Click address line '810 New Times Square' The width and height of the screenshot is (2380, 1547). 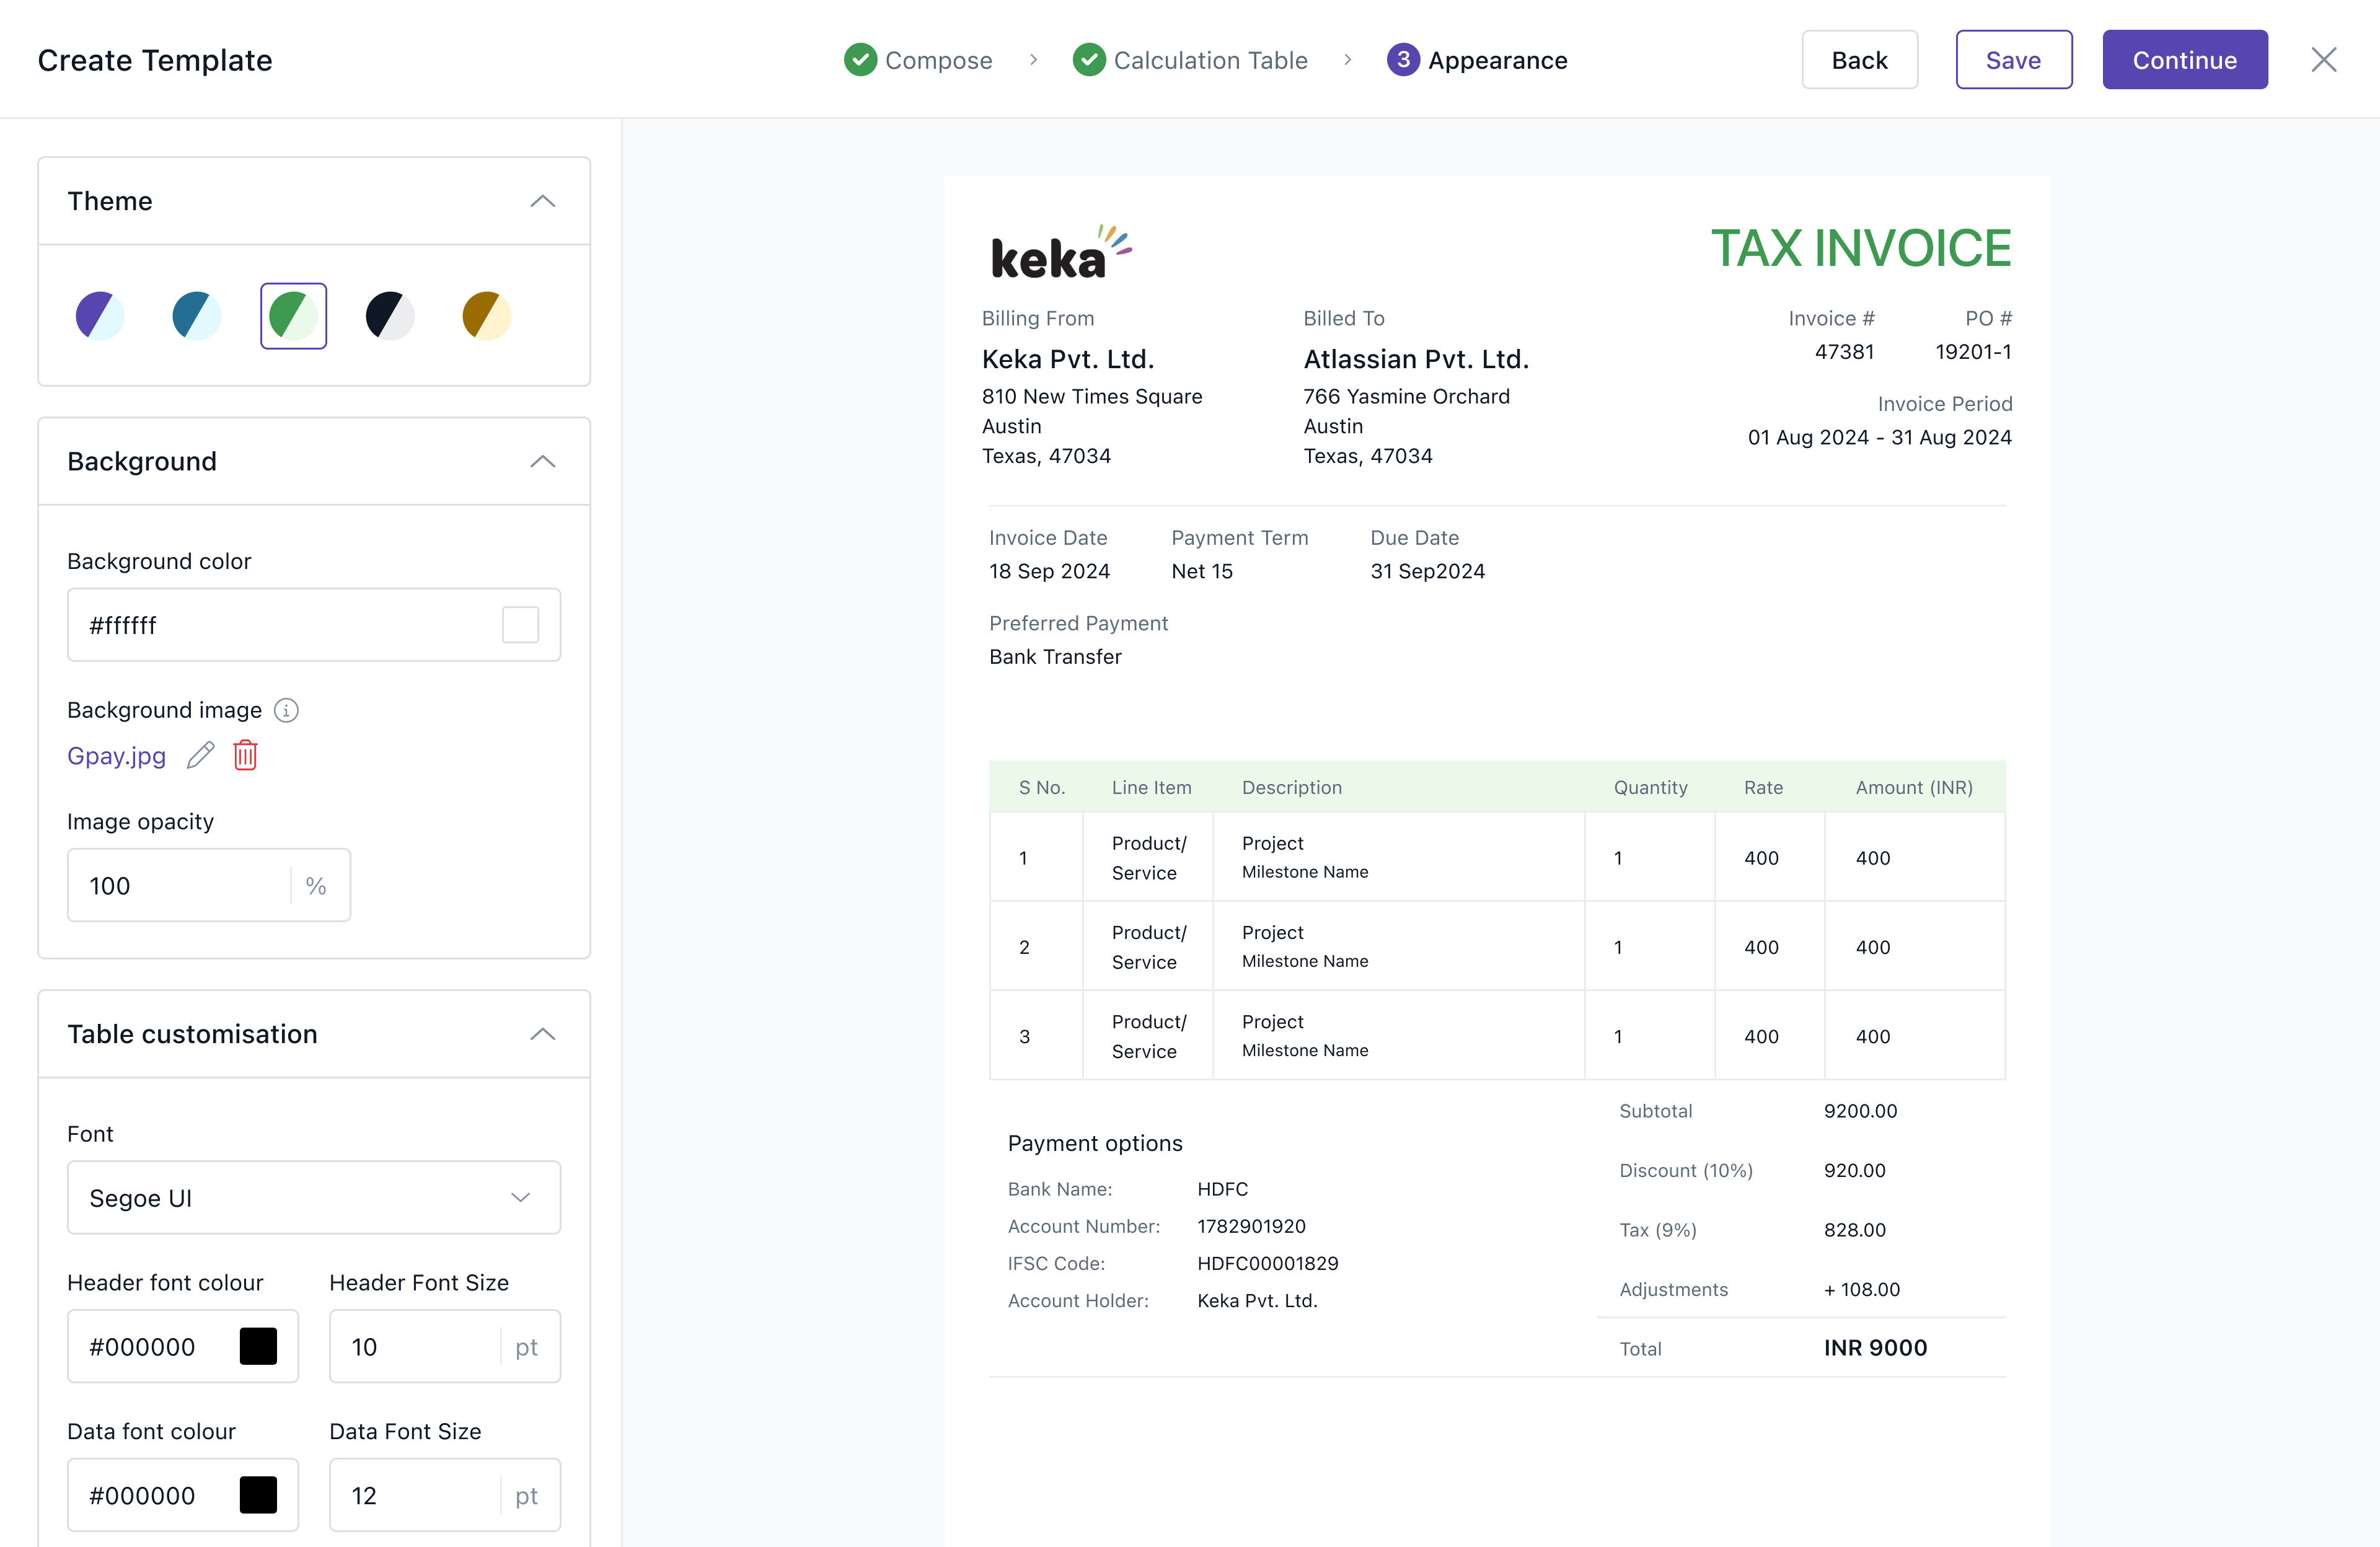point(1092,396)
